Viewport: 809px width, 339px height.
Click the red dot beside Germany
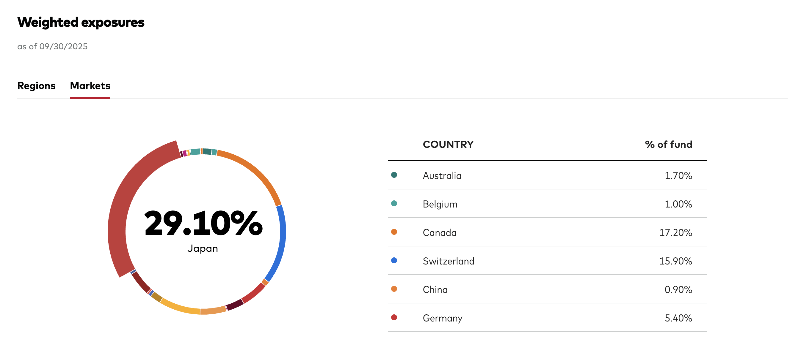click(x=394, y=317)
